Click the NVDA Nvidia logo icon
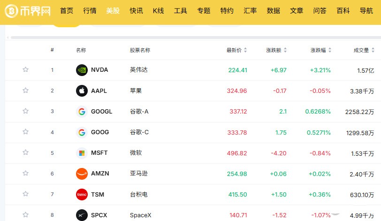 click(82, 70)
